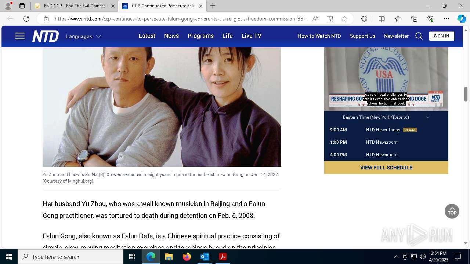
Task: Click the back to TOP button
Action: click(452, 211)
